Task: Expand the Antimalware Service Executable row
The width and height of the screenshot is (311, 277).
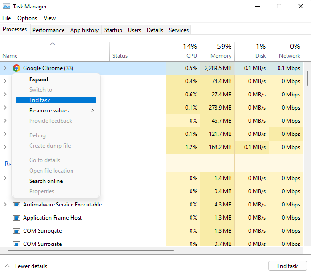Action: [5, 205]
